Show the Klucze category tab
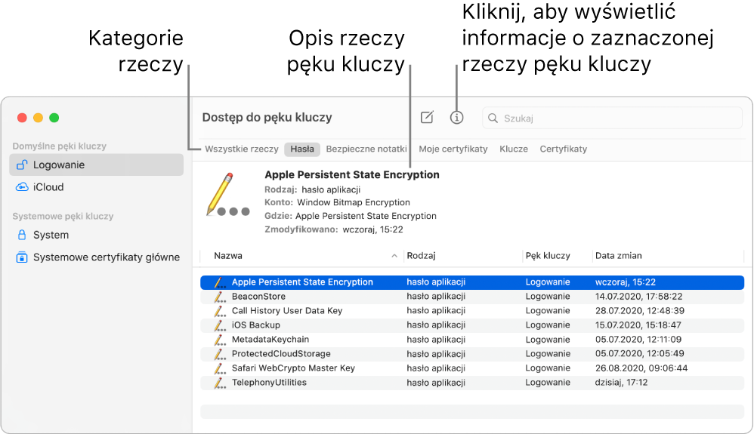 tap(514, 149)
